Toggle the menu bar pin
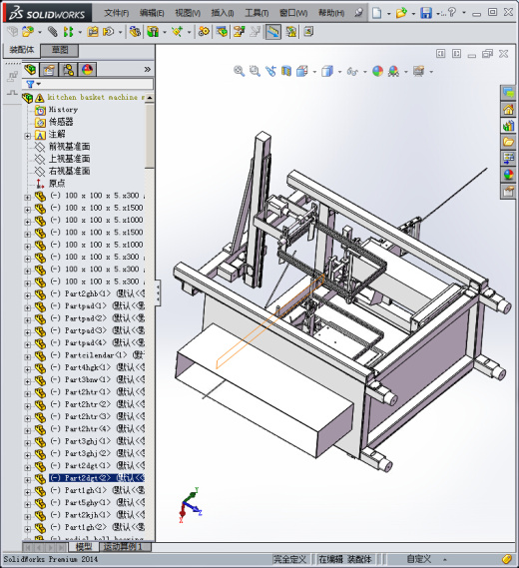This screenshot has width=519, height=568. [x=358, y=13]
